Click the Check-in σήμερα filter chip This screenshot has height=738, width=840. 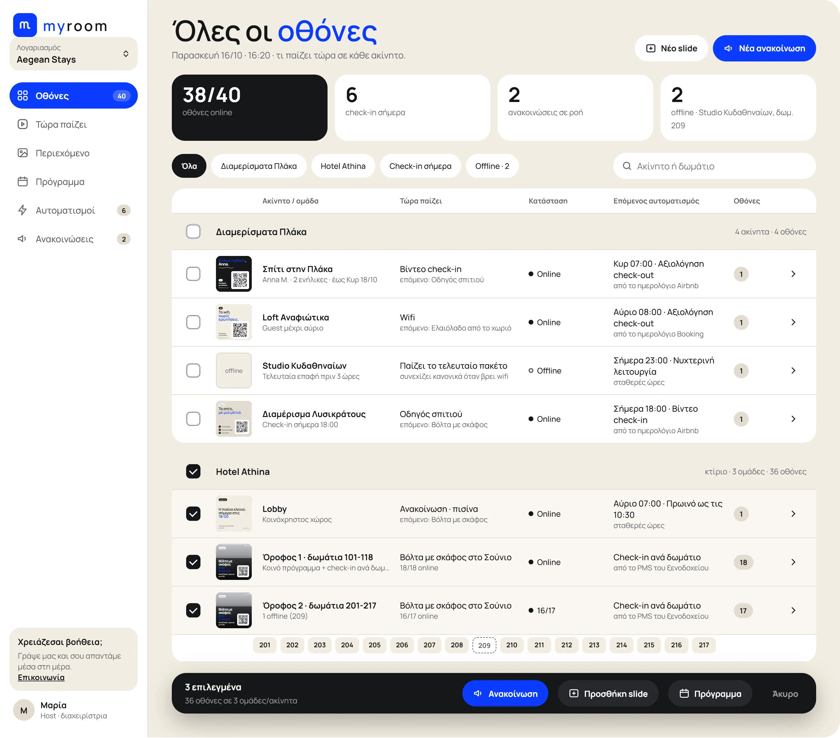point(420,166)
